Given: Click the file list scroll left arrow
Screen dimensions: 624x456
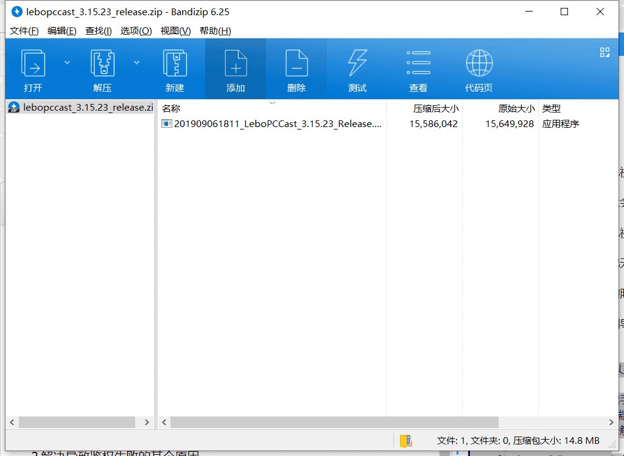Looking at the screenshot, I should pyautogui.click(x=164, y=422).
